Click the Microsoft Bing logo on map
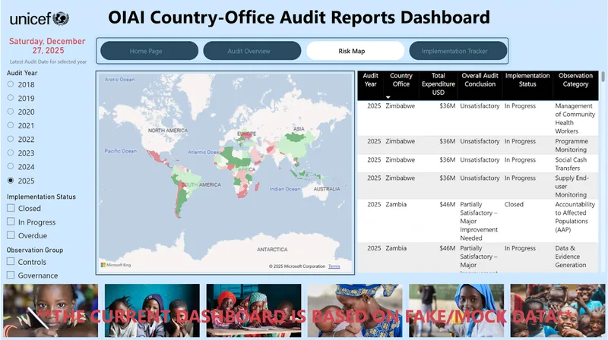The height and width of the screenshot is (340, 608). [116, 266]
